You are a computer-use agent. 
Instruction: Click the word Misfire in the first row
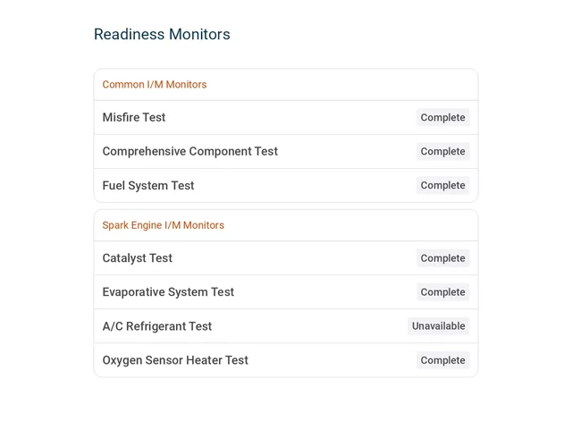point(121,117)
